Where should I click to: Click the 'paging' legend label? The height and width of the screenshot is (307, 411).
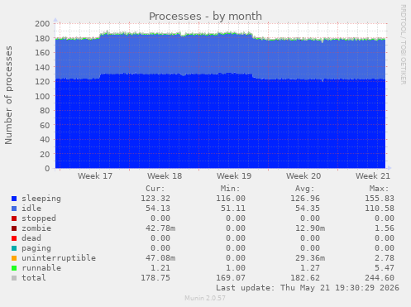36,248
